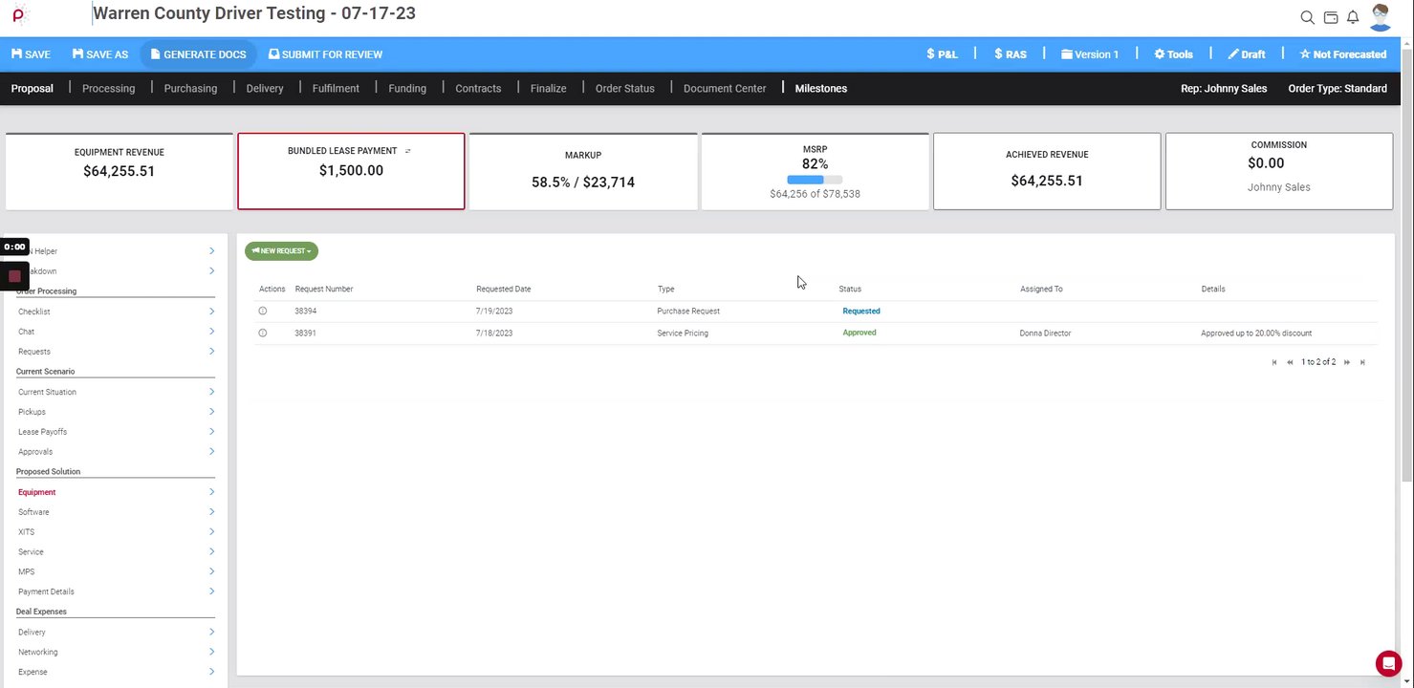The height and width of the screenshot is (688, 1414).
Task: Click the red stop recording button
Action: click(x=14, y=276)
